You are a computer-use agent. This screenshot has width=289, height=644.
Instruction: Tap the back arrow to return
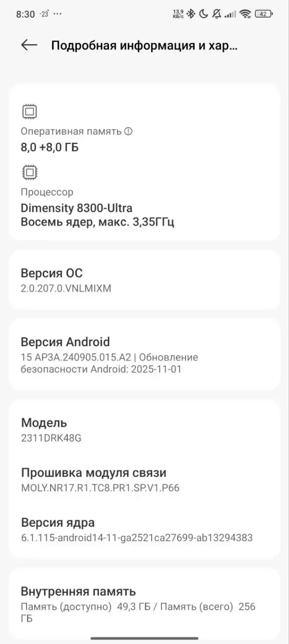29,45
